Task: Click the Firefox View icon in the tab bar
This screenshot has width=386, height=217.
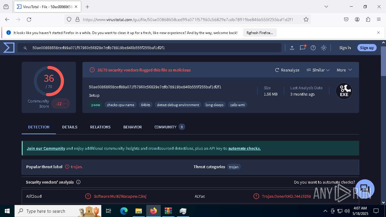Action: click(x=6, y=7)
